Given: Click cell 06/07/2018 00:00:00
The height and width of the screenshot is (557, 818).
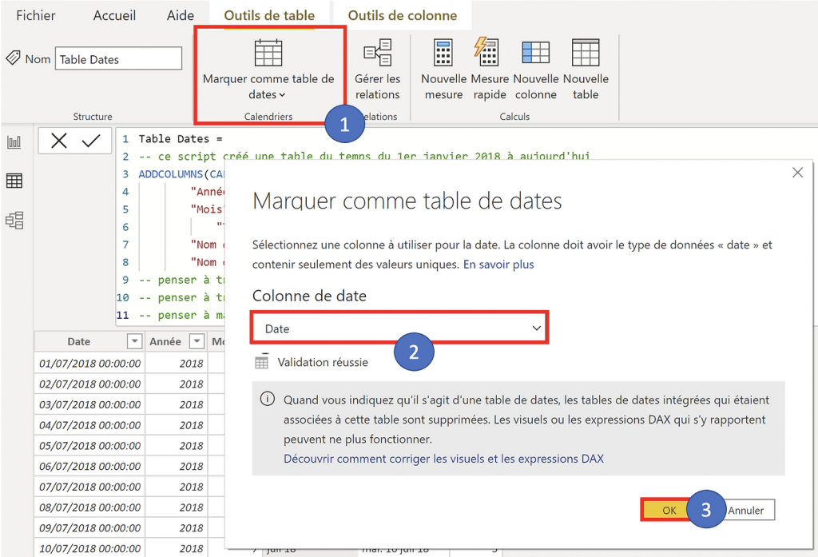Looking at the screenshot, I should point(89,466).
